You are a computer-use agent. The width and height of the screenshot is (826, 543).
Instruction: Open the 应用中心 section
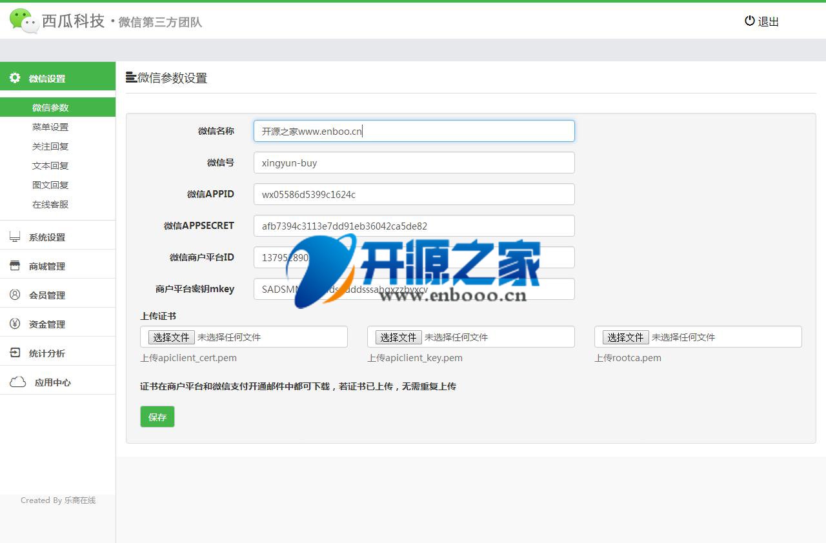point(58,382)
